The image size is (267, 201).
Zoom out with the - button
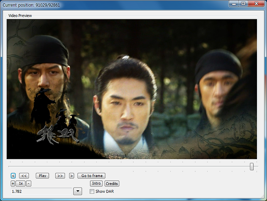pos(29,184)
